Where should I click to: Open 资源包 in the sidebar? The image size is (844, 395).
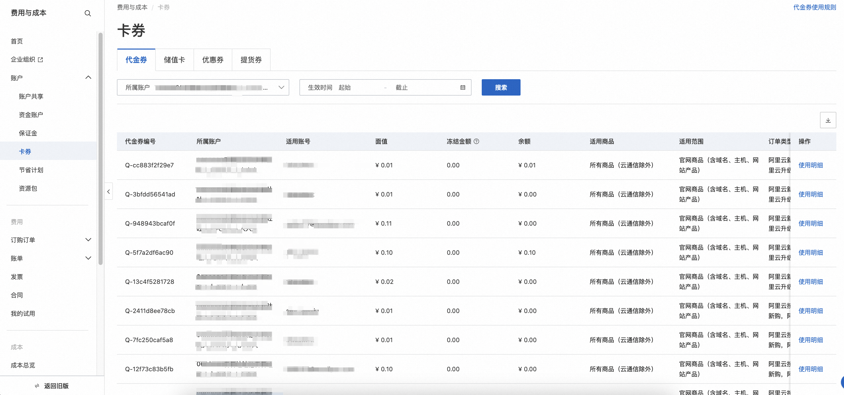[x=28, y=188]
